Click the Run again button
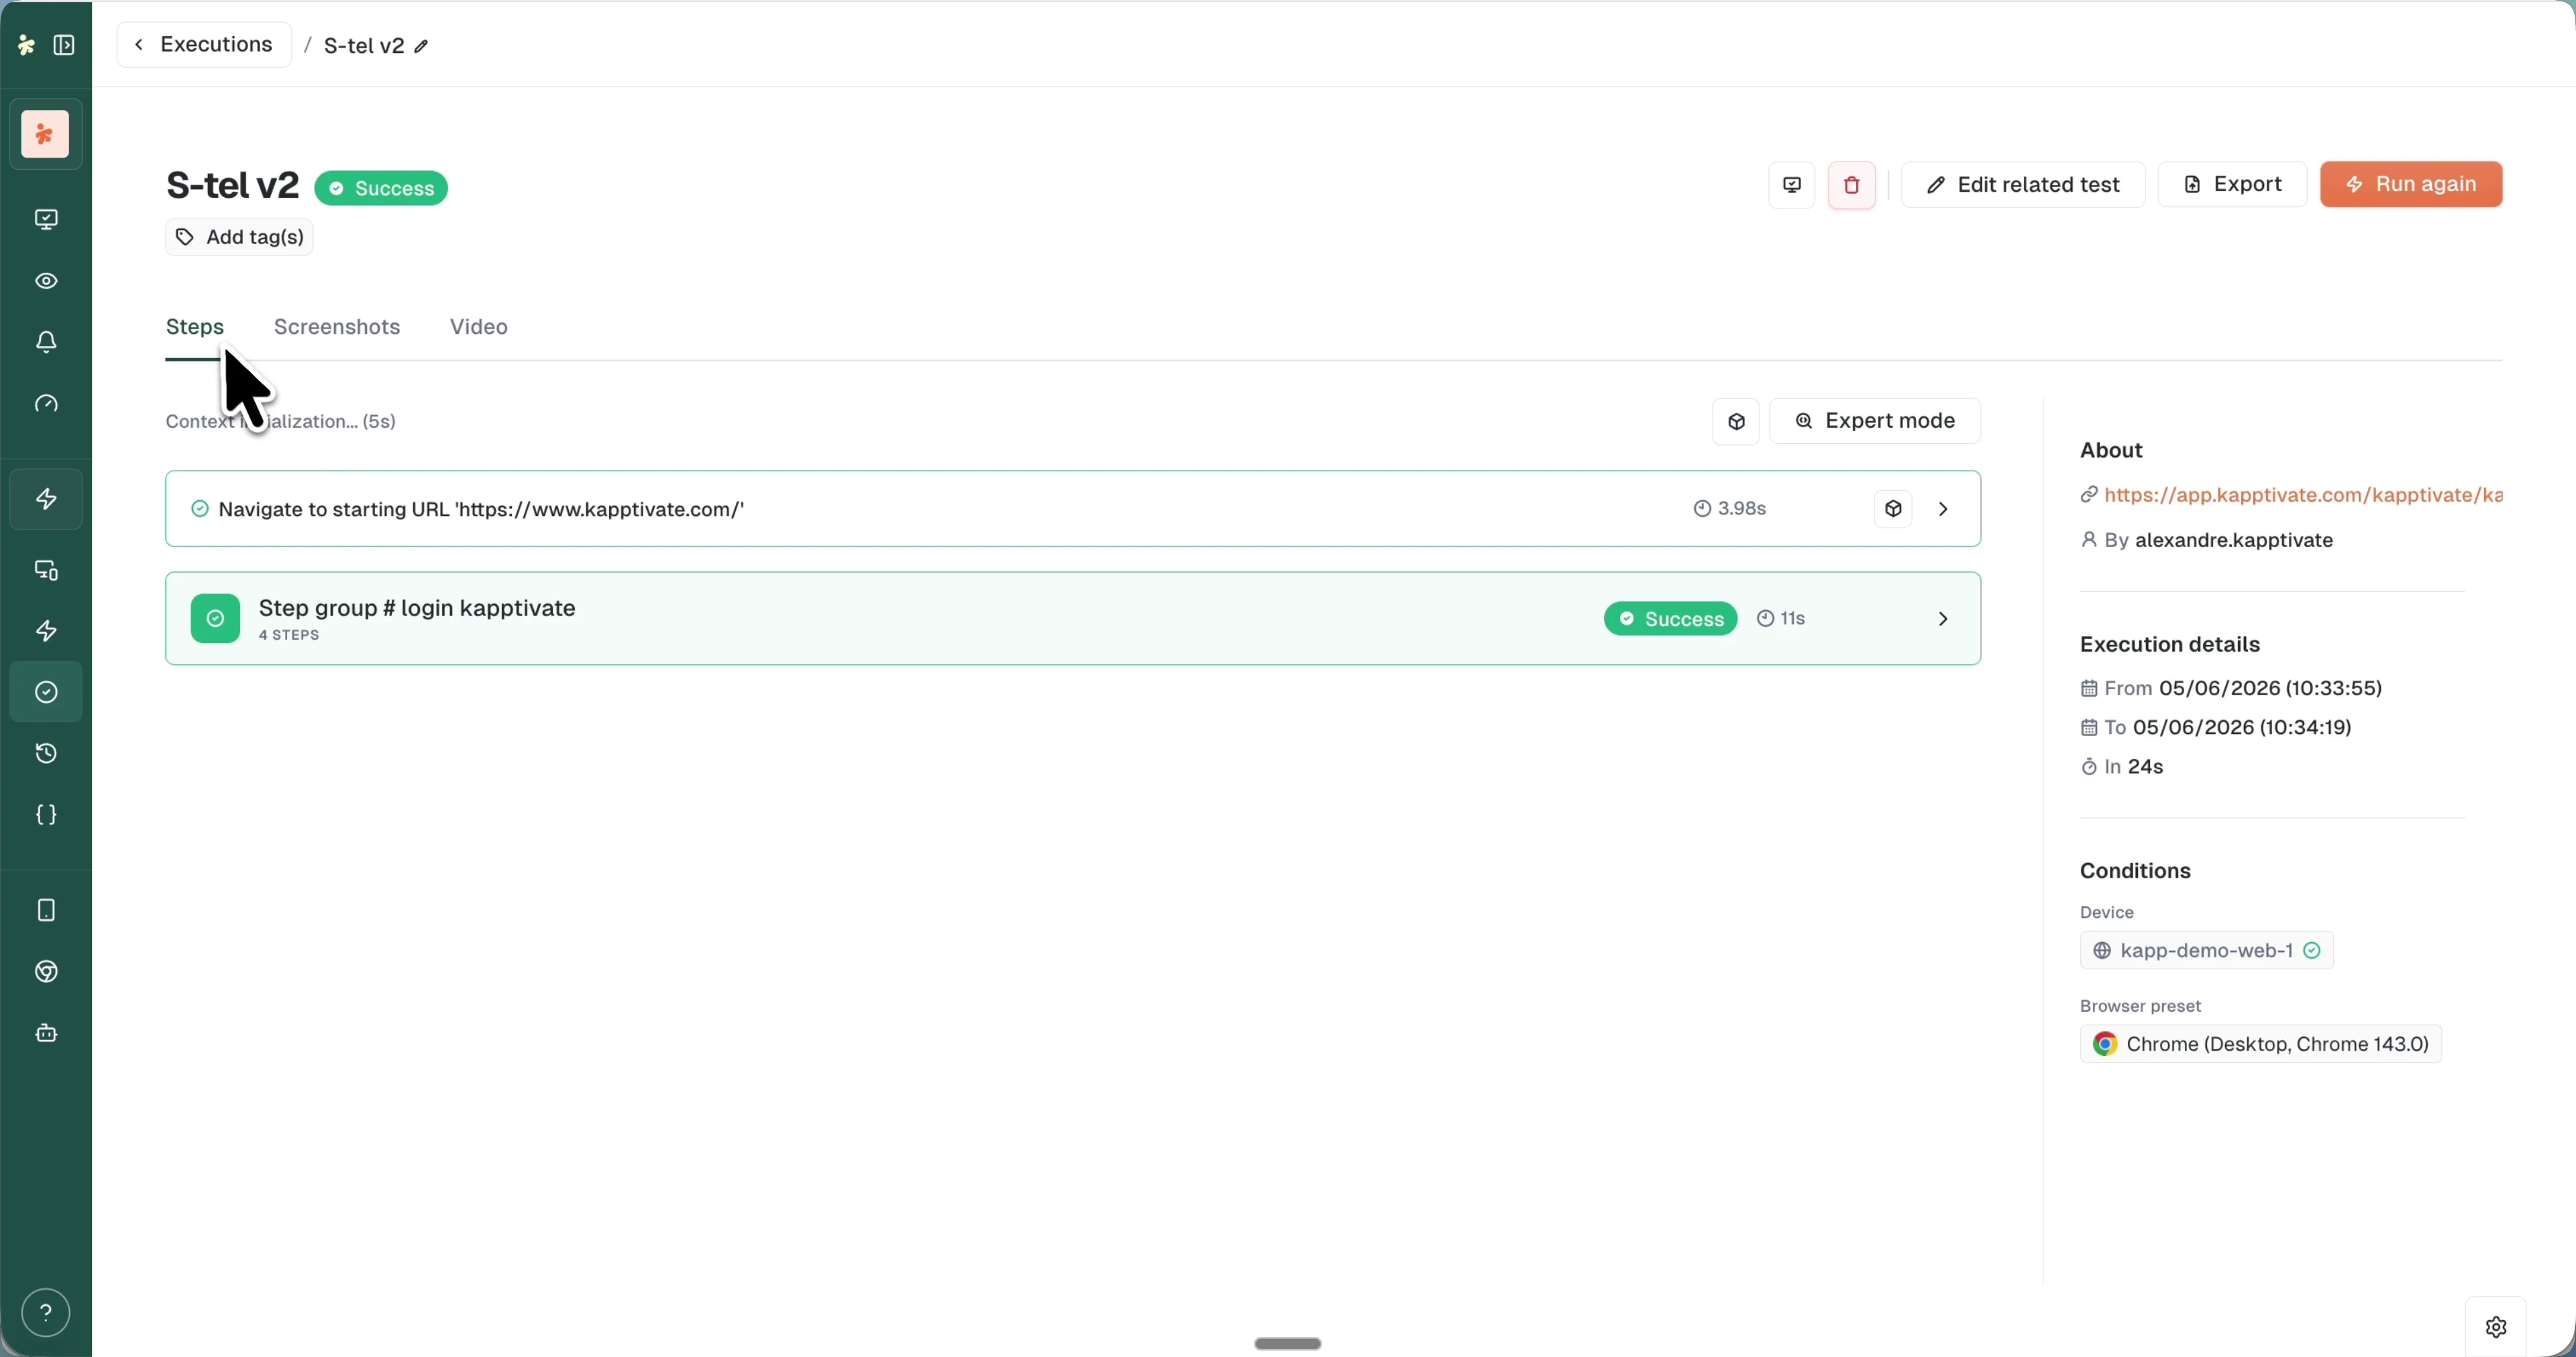The image size is (2576, 1357). pyautogui.click(x=2411, y=185)
